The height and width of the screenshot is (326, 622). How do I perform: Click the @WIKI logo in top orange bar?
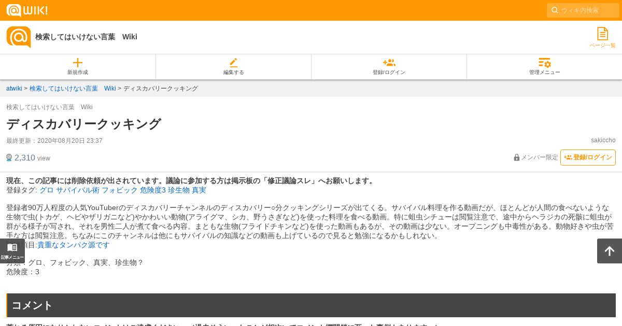pos(27,10)
